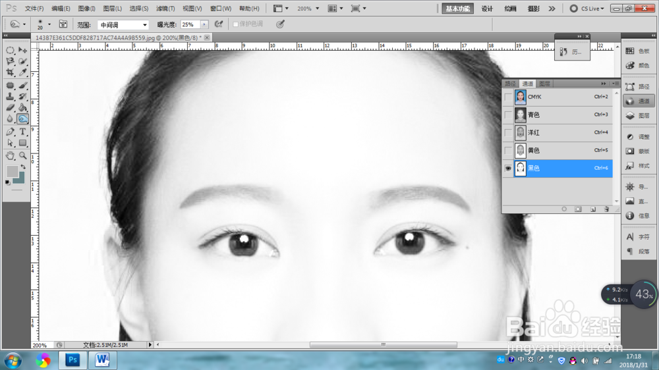659x370 pixels.
Task: Switch to 路径 tab
Action: click(510, 84)
